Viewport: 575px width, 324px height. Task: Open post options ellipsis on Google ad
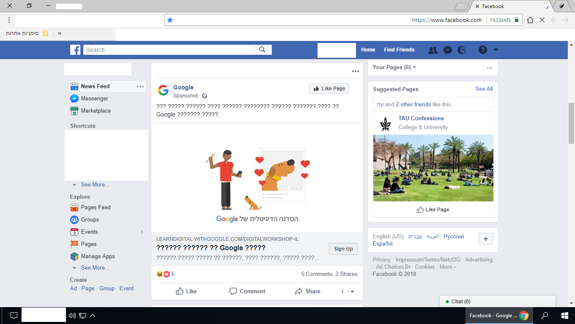pyautogui.click(x=355, y=71)
